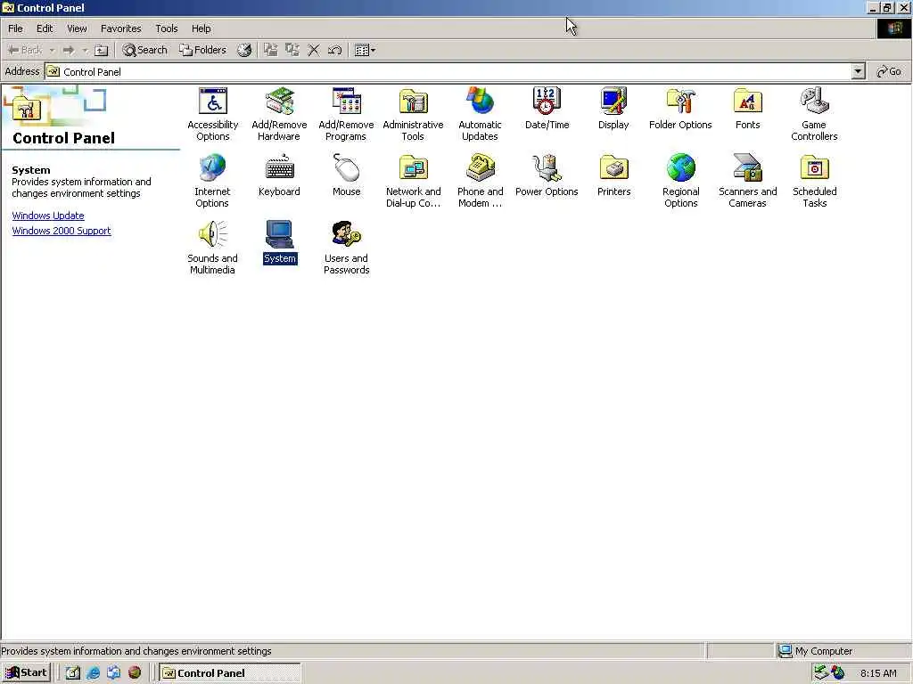This screenshot has width=913, height=684.
Task: Click the Go button
Action: pyautogui.click(x=889, y=71)
